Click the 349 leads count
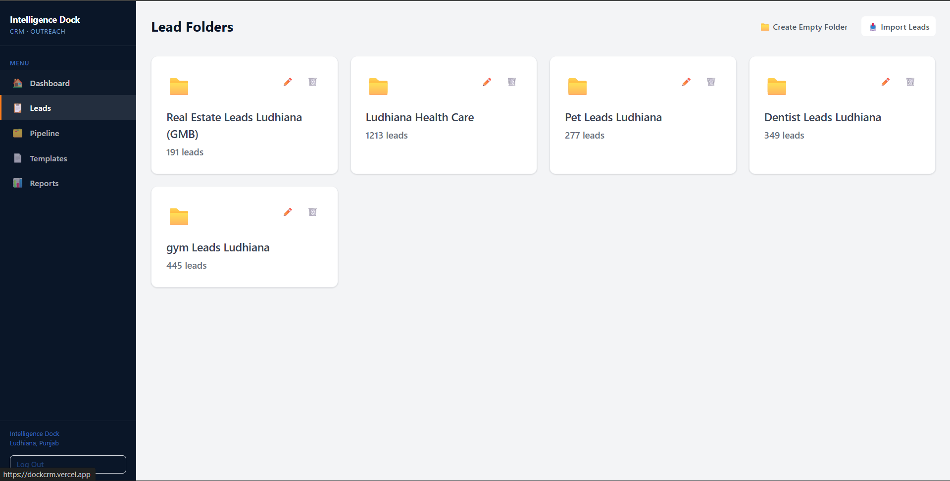The height and width of the screenshot is (481, 950). tap(784, 135)
